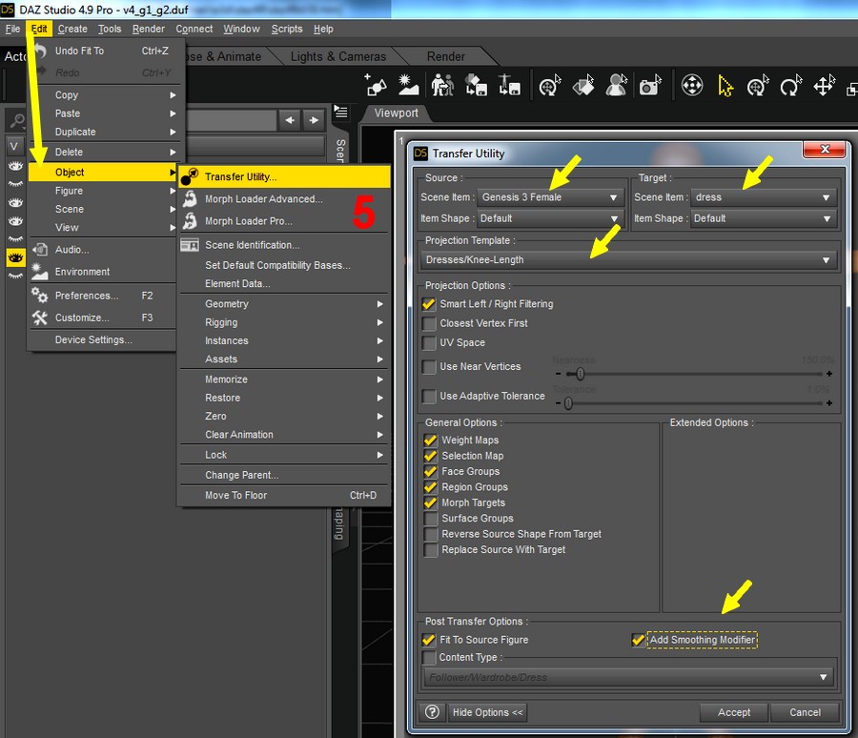Click the plus button on Nearness slider
This screenshot has height=738, width=858.
(x=829, y=374)
